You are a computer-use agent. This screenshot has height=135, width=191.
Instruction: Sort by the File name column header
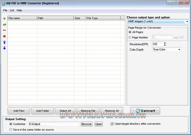22,18
